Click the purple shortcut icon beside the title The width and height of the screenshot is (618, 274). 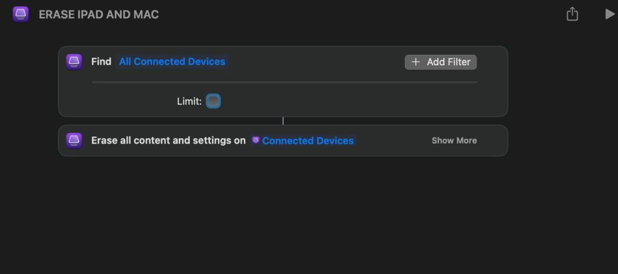pyautogui.click(x=21, y=14)
